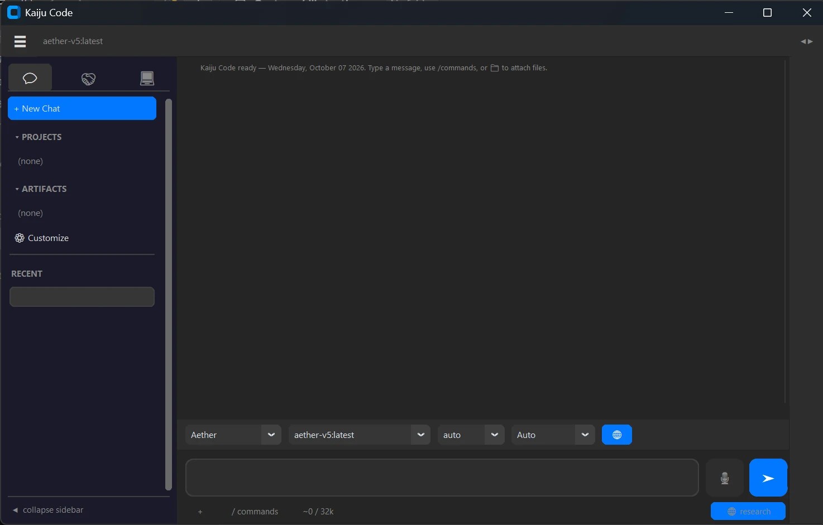Open Customize settings
Viewport: 823px width, 525px height.
point(42,238)
